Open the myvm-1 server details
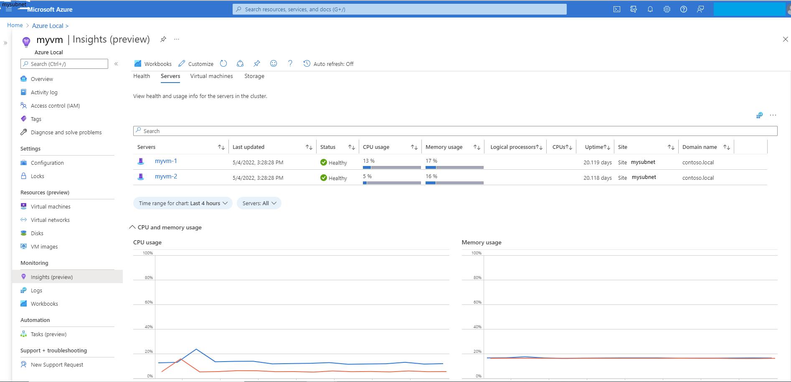This screenshot has height=382, width=791. (166, 161)
